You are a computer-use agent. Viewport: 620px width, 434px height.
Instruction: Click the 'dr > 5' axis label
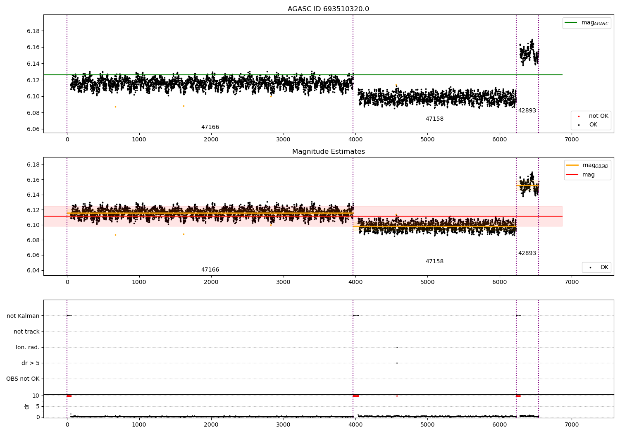(x=31, y=363)
